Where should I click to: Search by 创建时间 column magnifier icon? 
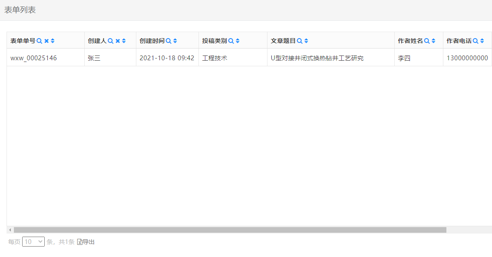pos(168,41)
